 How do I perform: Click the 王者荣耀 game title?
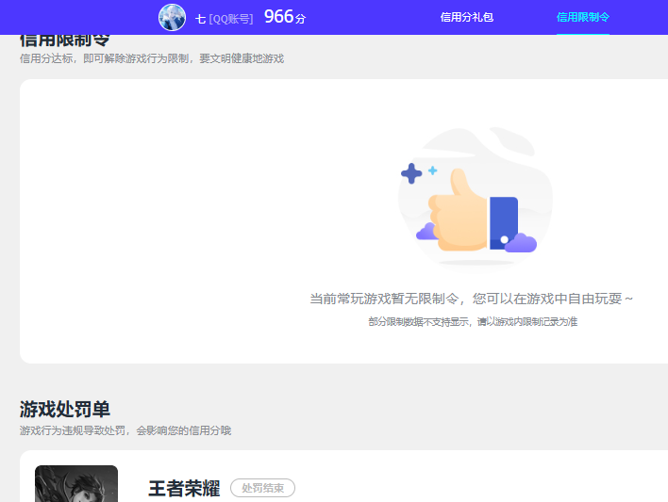pos(184,489)
